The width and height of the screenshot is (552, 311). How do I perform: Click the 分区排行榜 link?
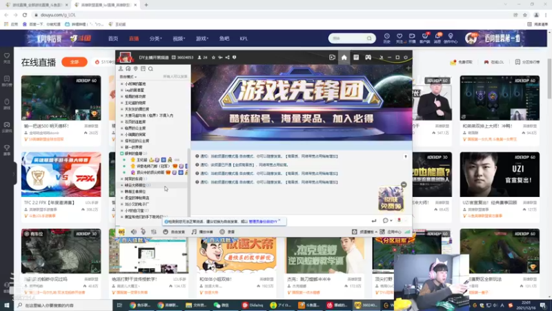point(527,62)
